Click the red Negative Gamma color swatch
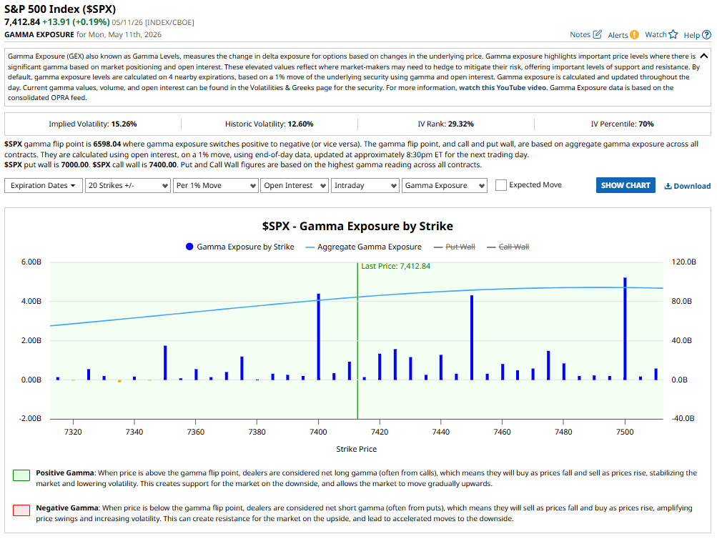This screenshot has height=539, width=717. [x=21, y=510]
